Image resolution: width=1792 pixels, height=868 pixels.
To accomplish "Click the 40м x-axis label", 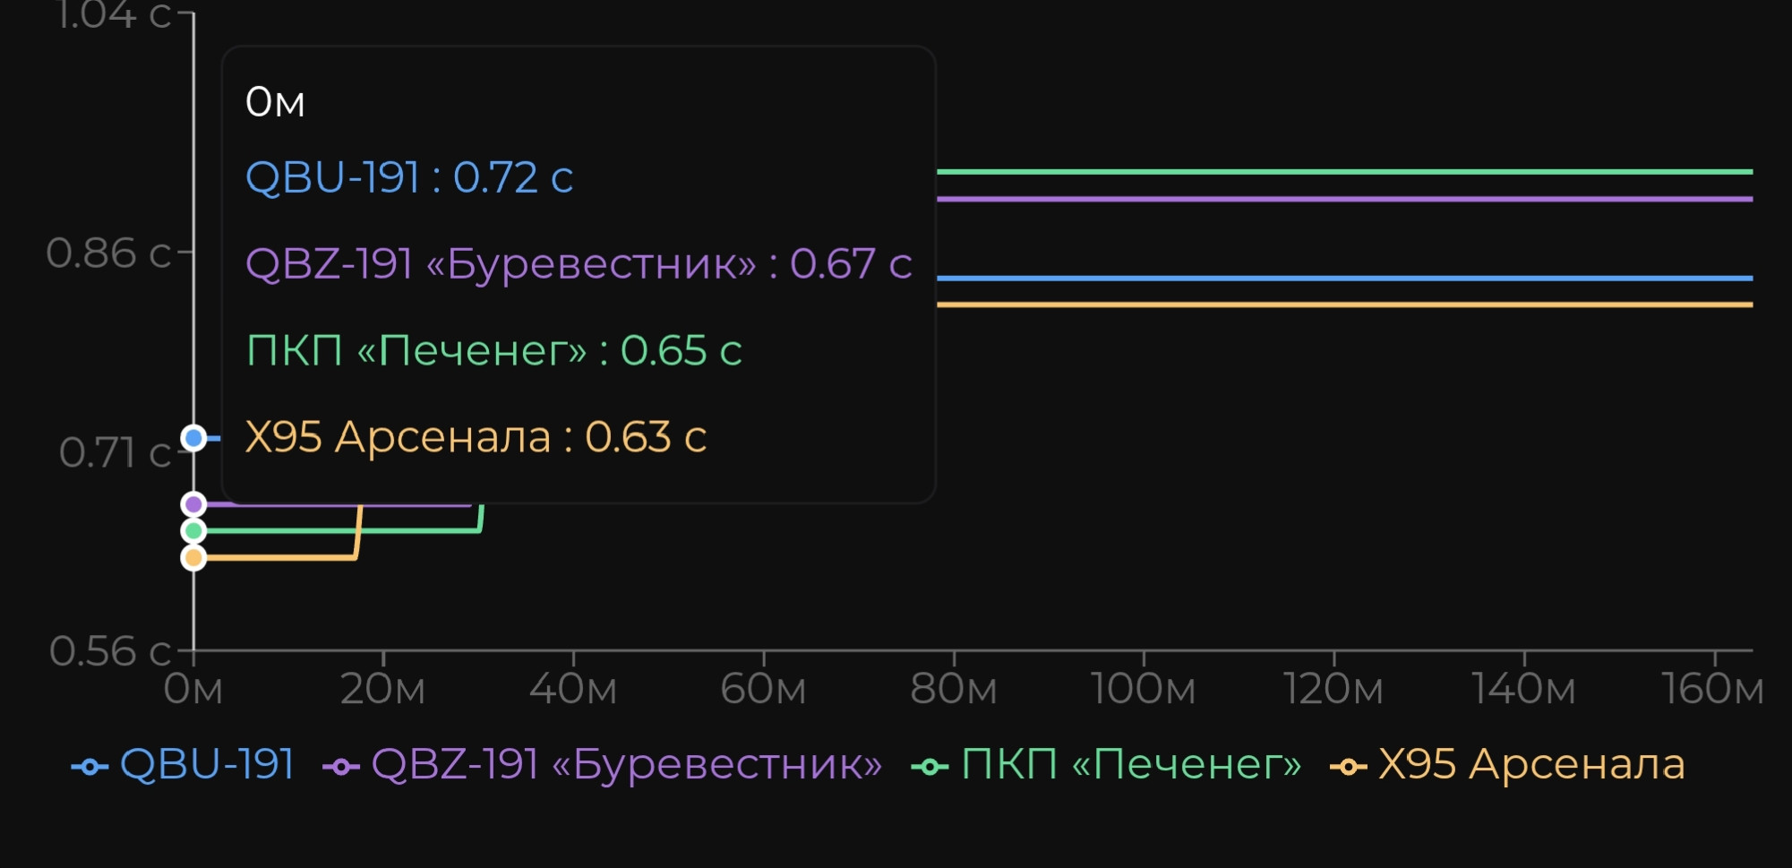I will tap(573, 690).
